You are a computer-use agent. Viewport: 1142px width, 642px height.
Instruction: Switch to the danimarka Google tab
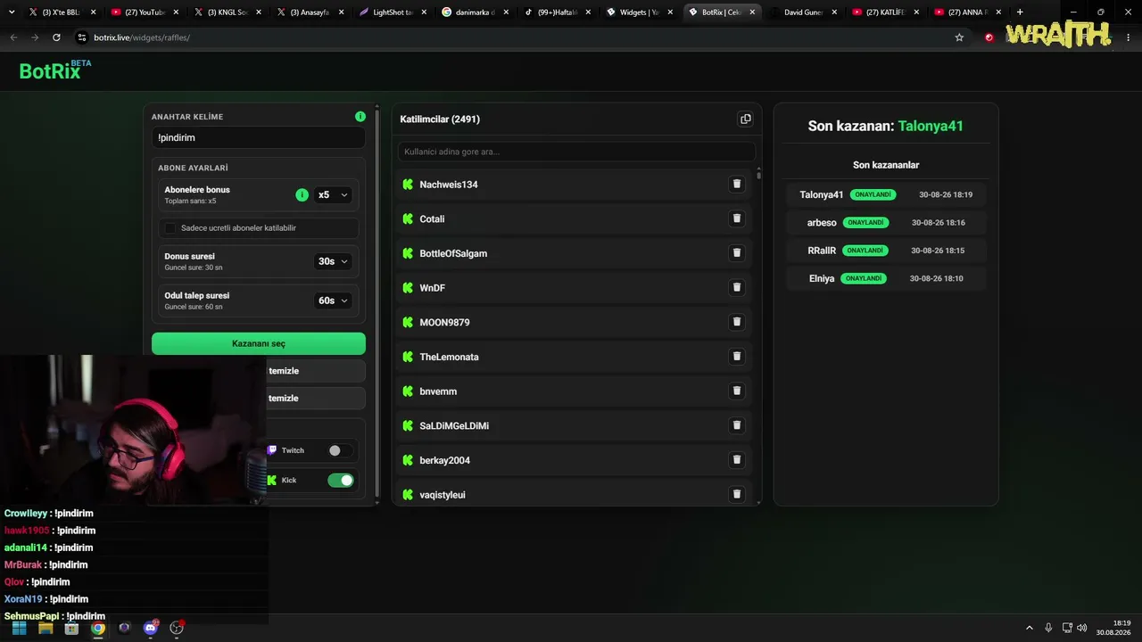[x=475, y=12]
